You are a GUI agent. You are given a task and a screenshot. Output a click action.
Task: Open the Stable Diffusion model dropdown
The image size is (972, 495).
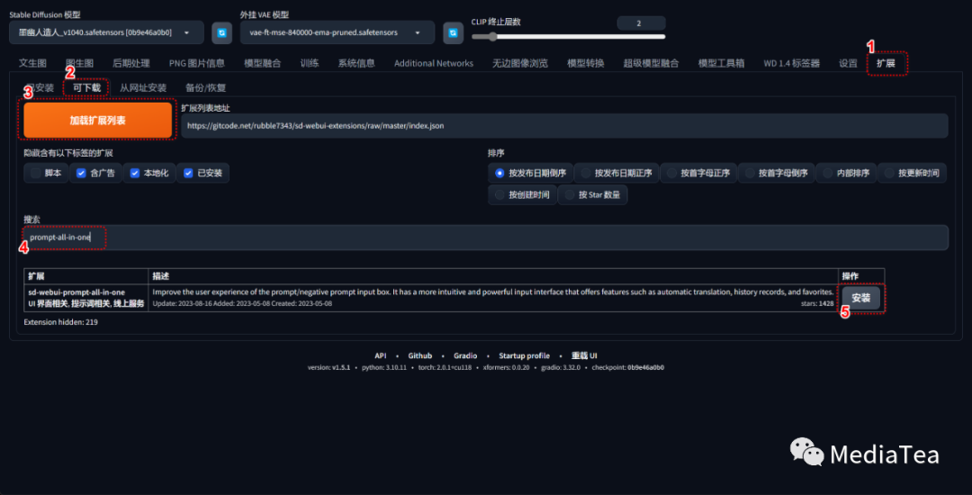(106, 32)
